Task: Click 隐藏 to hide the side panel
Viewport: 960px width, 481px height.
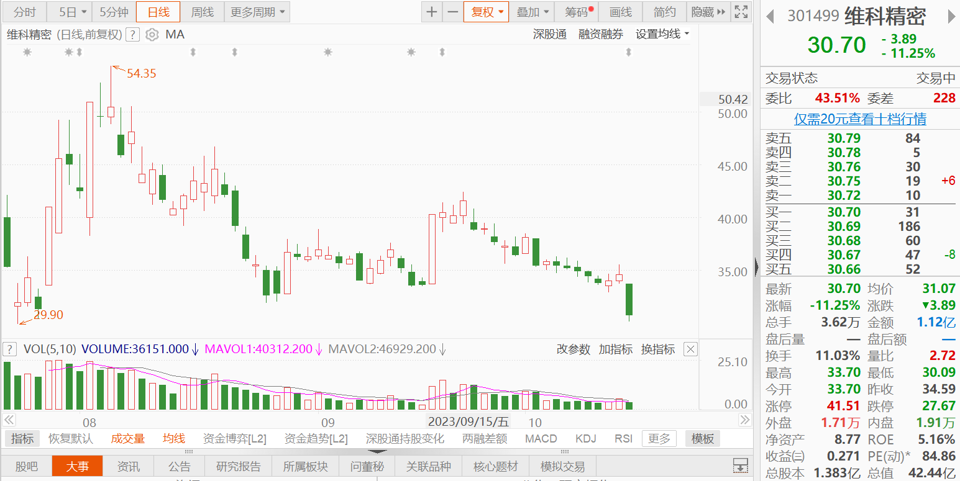Action: (x=708, y=12)
